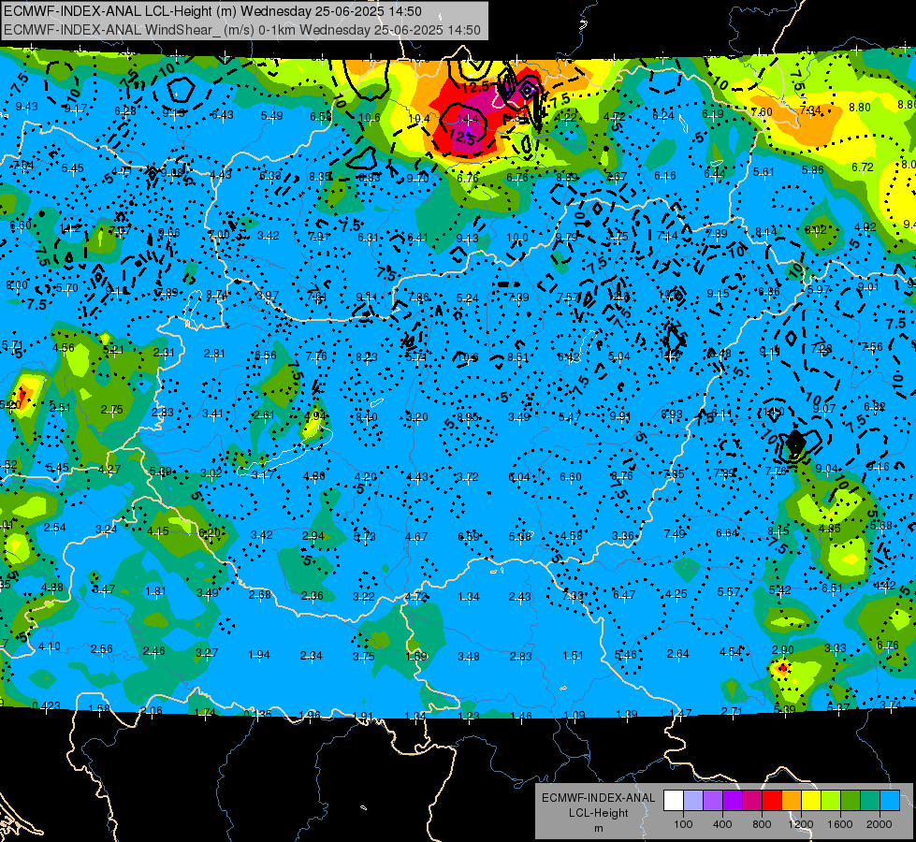Click the legend tick label 2000
This screenshot has width=916, height=842.
(880, 824)
